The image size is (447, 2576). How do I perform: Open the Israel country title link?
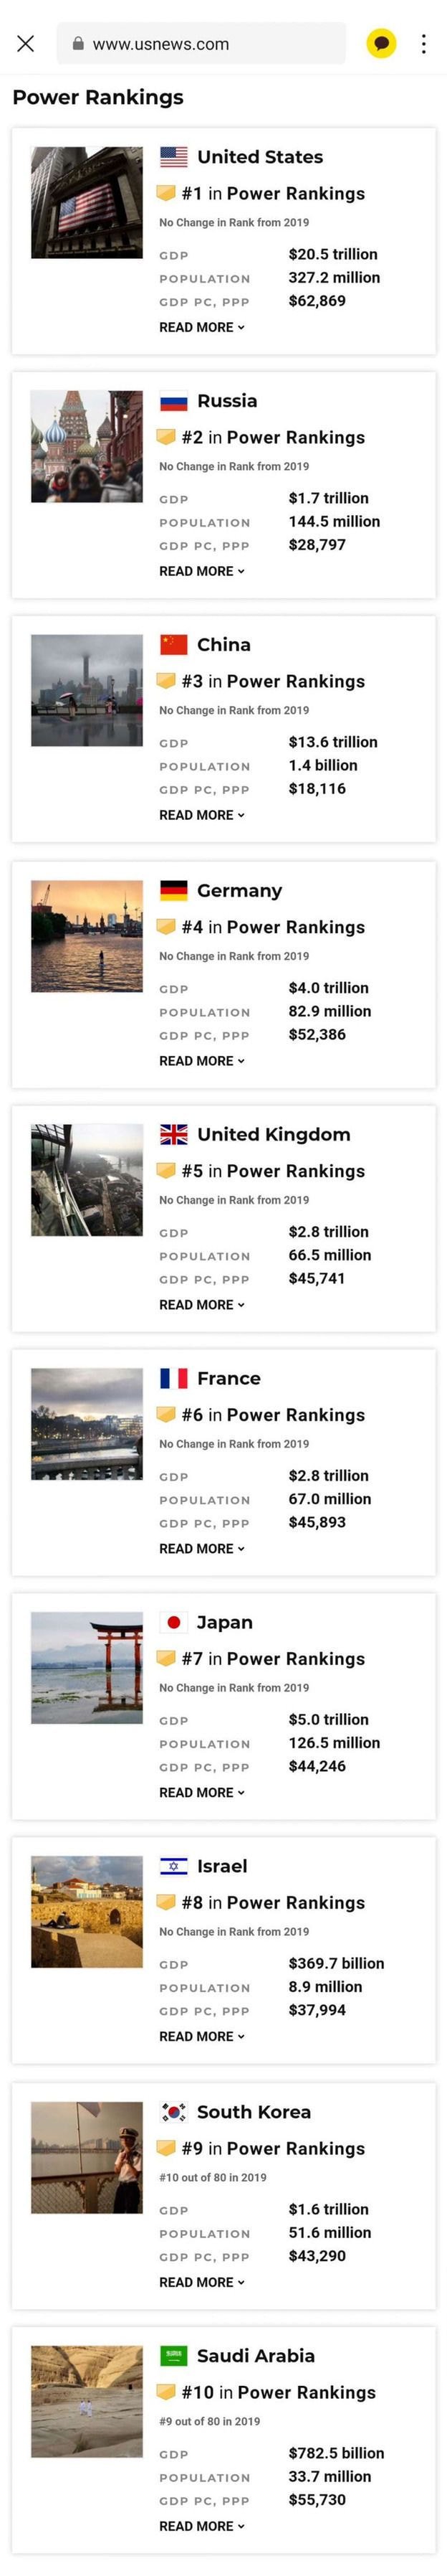[221, 1866]
